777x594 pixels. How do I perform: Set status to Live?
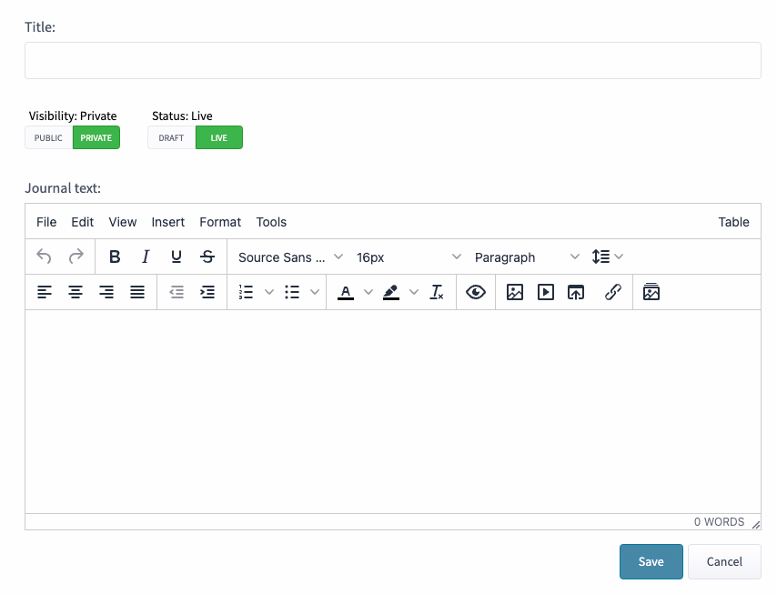click(x=219, y=137)
